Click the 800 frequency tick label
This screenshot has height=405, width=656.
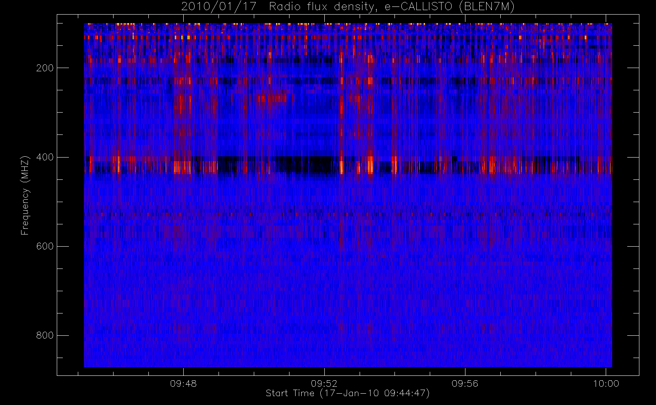(x=45, y=335)
